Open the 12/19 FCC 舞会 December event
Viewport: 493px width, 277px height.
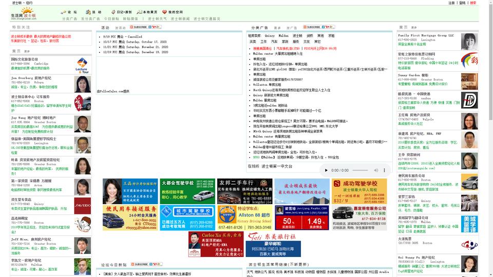click(x=136, y=52)
